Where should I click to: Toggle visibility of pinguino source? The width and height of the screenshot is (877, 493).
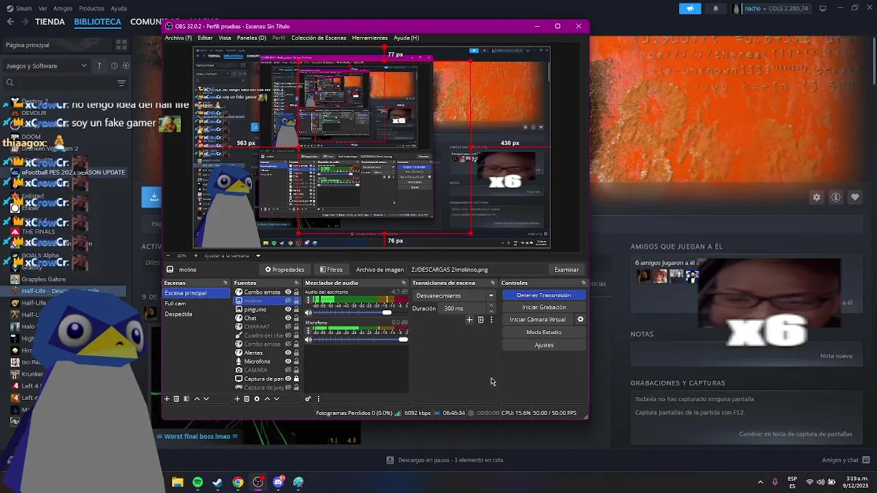click(288, 309)
